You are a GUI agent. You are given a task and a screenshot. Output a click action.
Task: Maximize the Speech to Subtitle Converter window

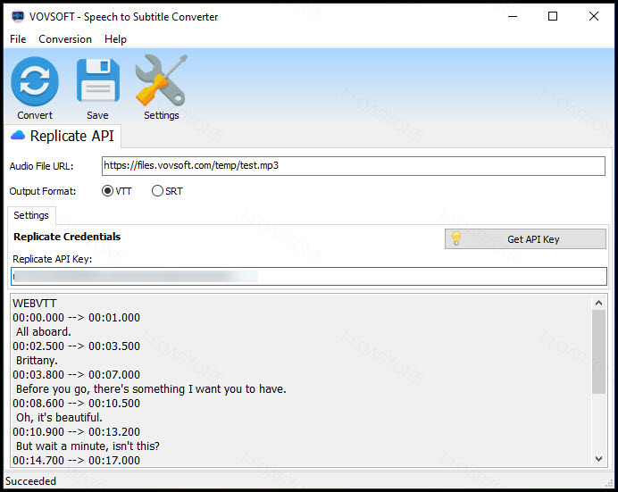[553, 16]
